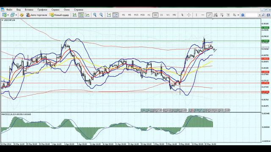Screen dimensions: 271x152
Task: Click the magnifier search icon
Action: 263,15
